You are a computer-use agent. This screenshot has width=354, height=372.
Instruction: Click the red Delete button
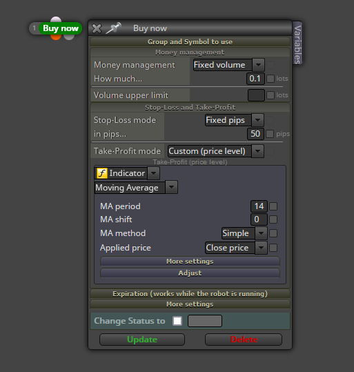pyautogui.click(x=244, y=340)
